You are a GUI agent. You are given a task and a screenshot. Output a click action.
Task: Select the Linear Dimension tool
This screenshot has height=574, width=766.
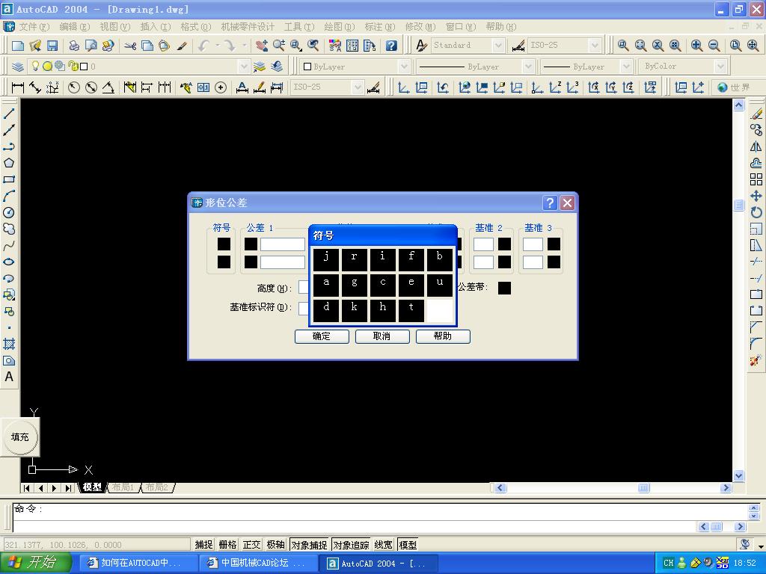tap(18, 87)
